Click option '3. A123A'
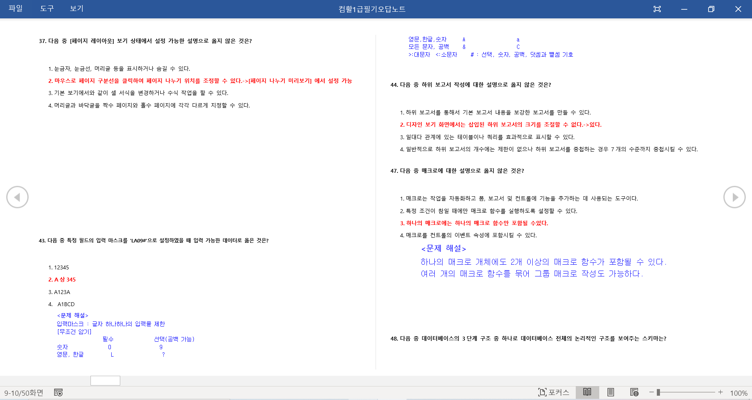The width and height of the screenshot is (752, 400). tap(59, 292)
